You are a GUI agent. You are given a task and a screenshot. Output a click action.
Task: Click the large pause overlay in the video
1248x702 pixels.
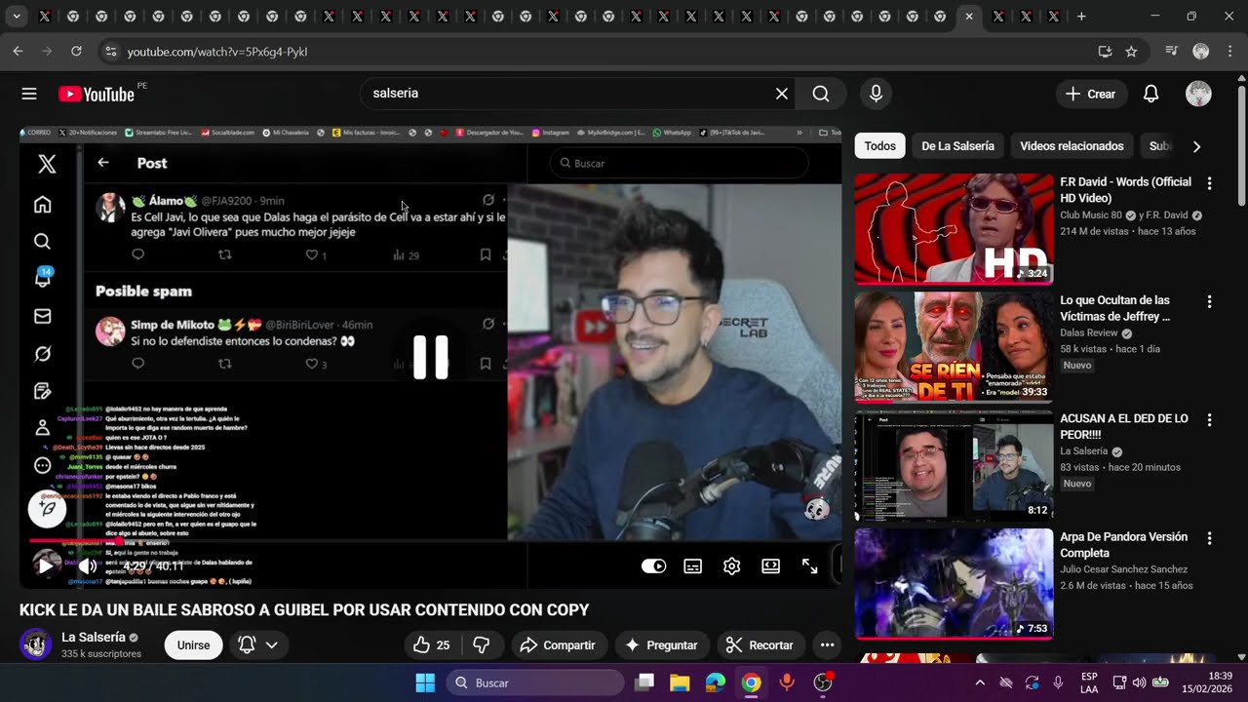point(430,357)
